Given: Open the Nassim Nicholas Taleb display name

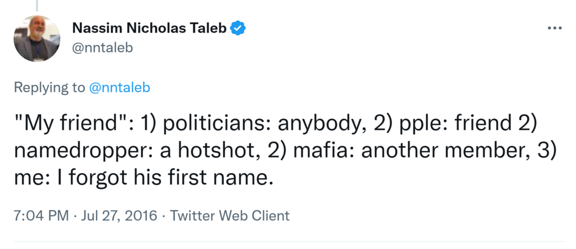Looking at the screenshot, I should click(150, 28).
